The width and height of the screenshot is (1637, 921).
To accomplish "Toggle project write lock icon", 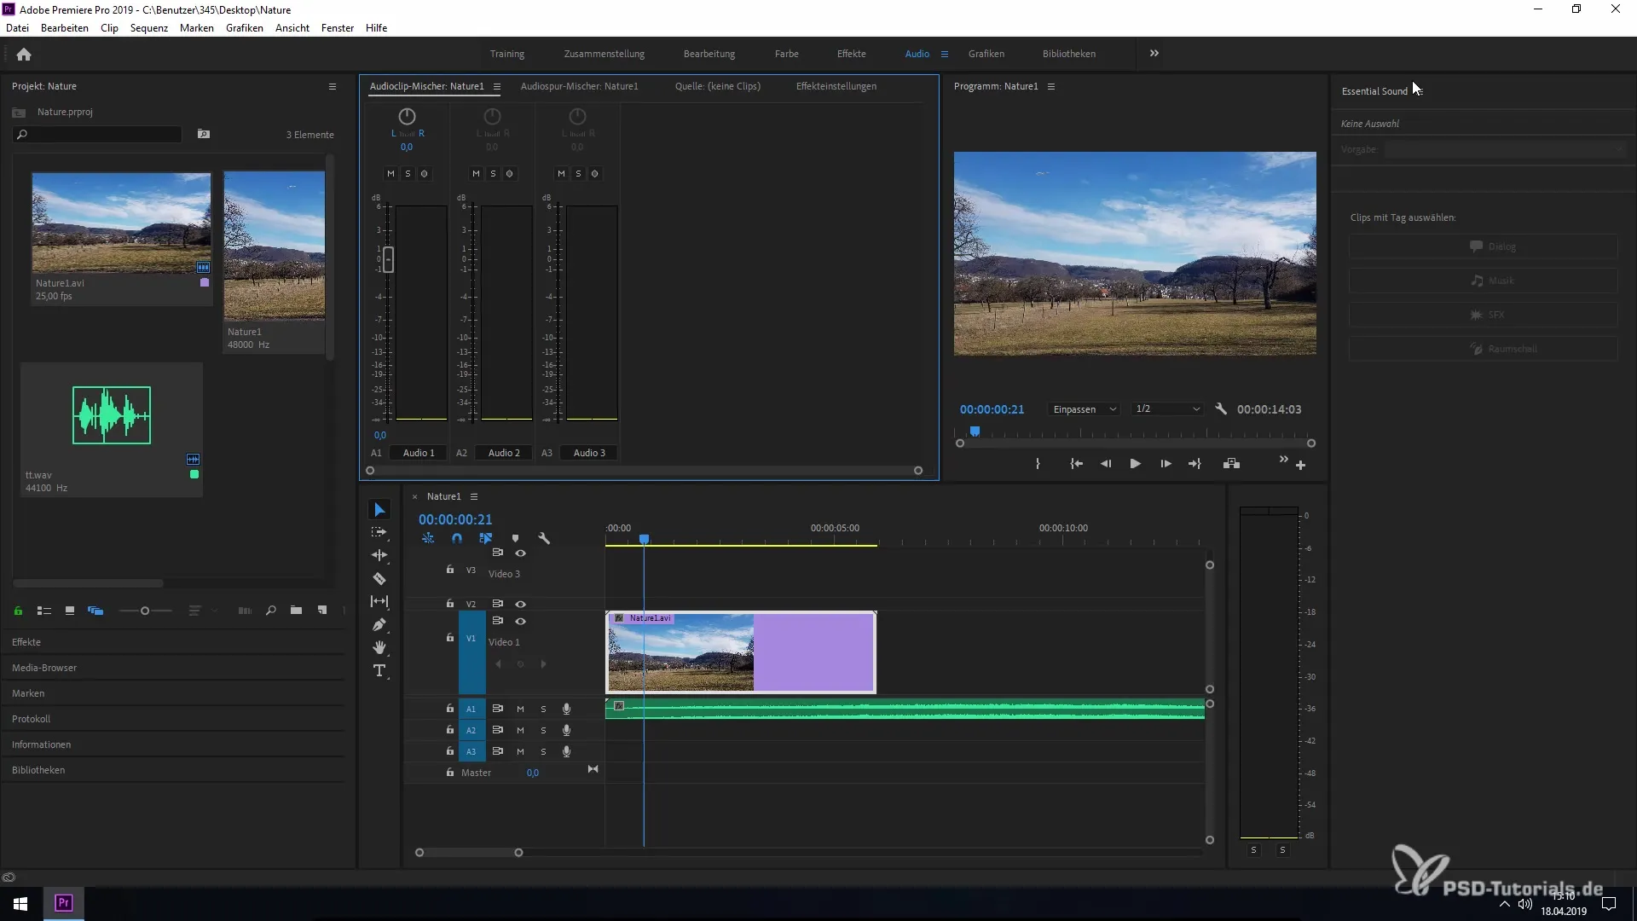I will [18, 611].
